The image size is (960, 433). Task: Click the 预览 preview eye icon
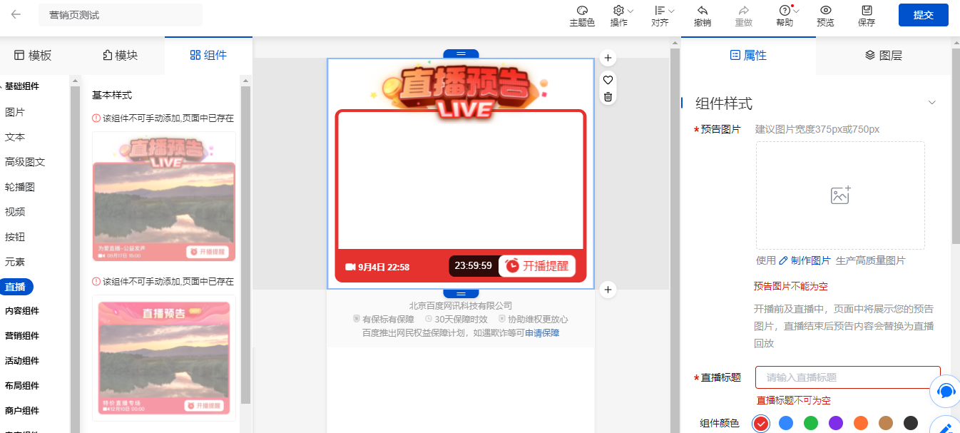825,11
